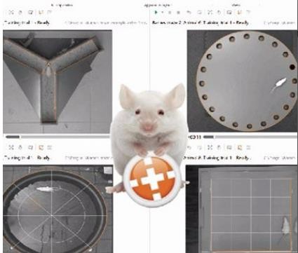
Task: Click undo arrow icon above the open field video
Action: coord(189,147)
